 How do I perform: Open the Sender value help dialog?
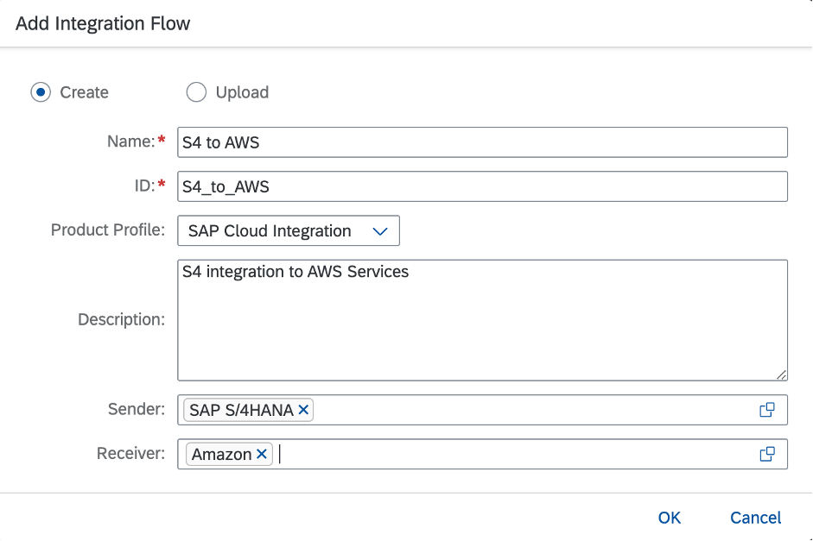coord(767,410)
